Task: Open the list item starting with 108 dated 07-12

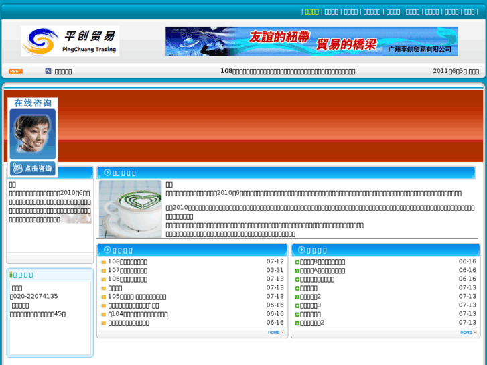Action: (x=128, y=262)
